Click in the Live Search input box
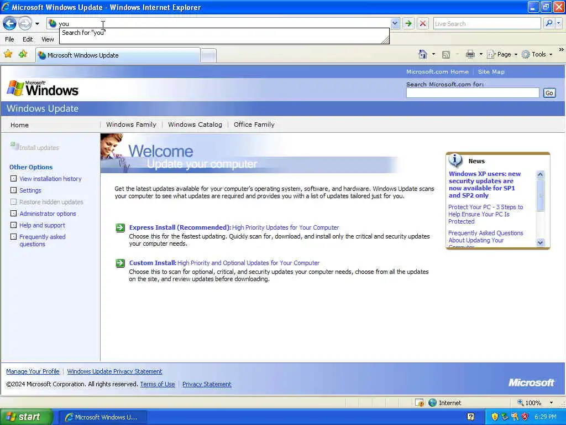 point(486,23)
